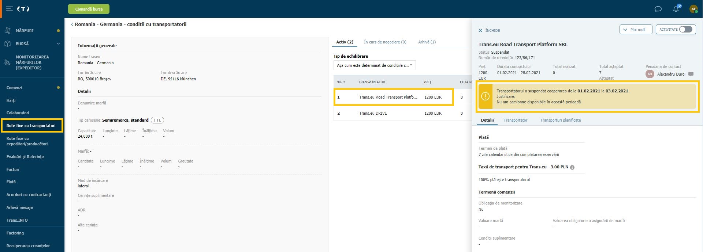Image resolution: width=703 pixels, height=252 pixels.
Task: Click the Bursă box icon
Action: pyautogui.click(x=7, y=43)
